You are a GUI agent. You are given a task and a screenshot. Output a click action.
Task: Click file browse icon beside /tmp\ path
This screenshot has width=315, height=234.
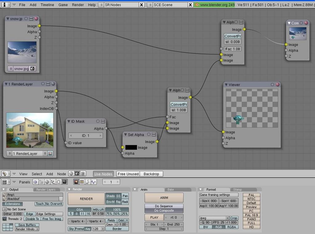(x=4, y=195)
